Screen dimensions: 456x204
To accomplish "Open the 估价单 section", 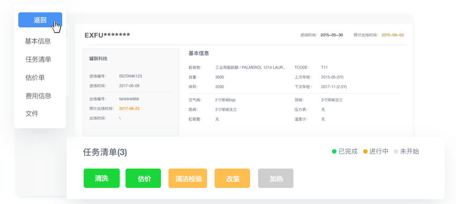I will pyautogui.click(x=35, y=78).
